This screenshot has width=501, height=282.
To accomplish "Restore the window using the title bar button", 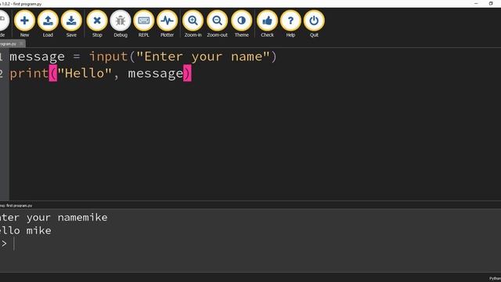I will [x=491, y=3].
